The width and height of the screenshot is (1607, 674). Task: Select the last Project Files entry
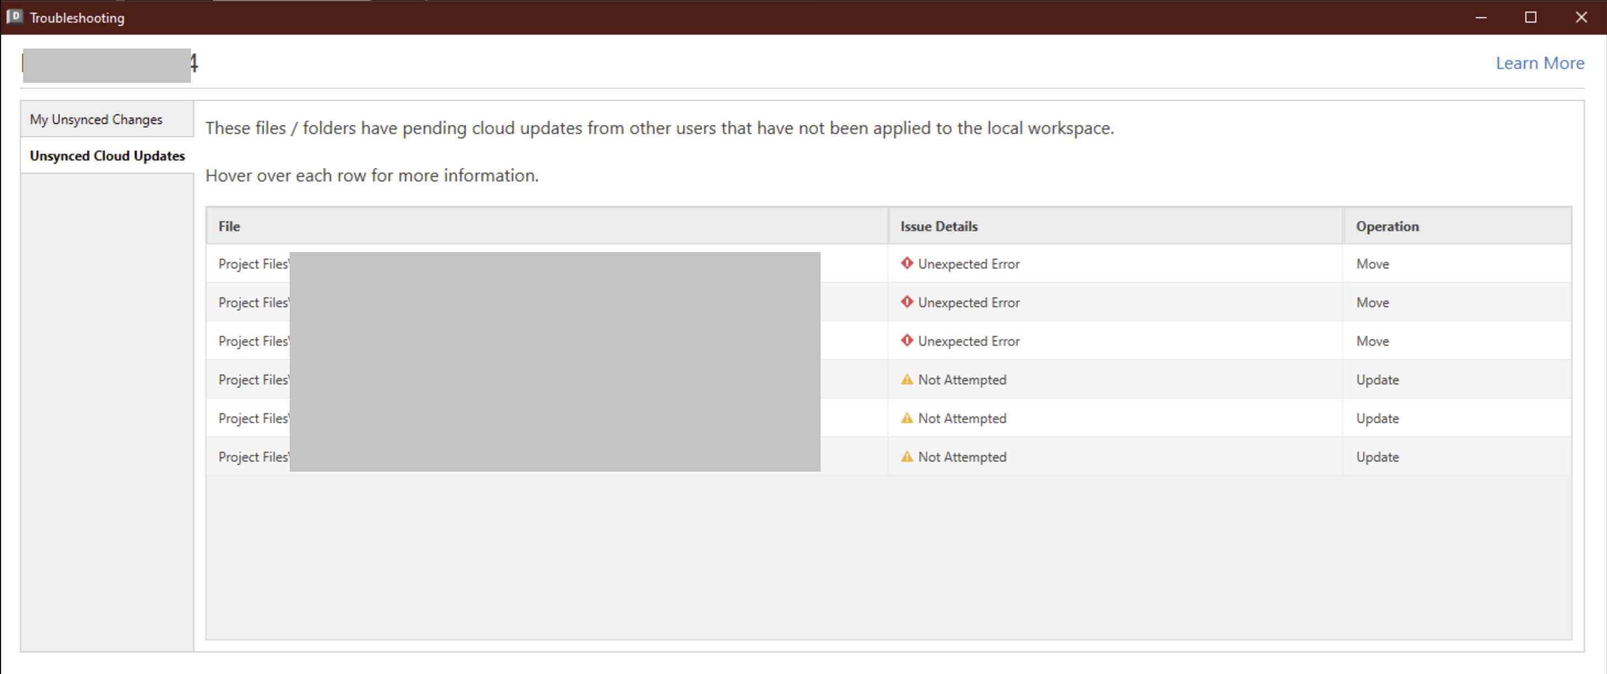coord(252,456)
